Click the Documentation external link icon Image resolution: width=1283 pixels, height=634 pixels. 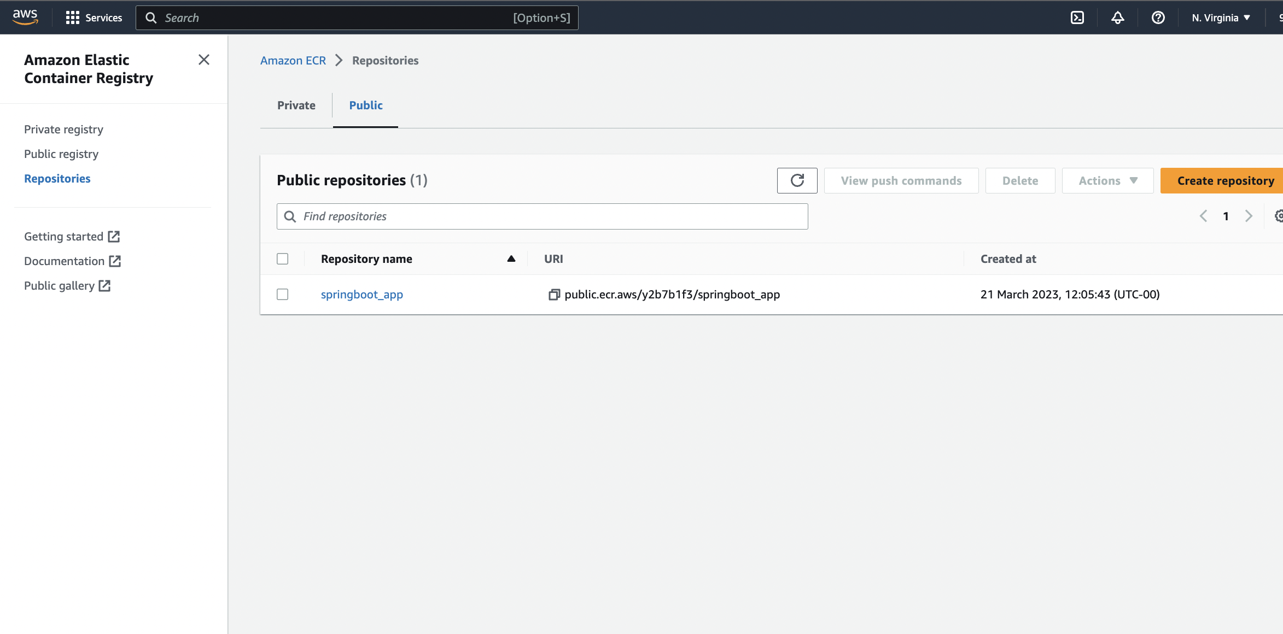pyautogui.click(x=115, y=261)
